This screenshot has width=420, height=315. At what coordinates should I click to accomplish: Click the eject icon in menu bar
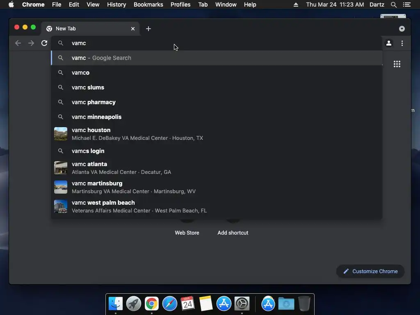pos(296,5)
